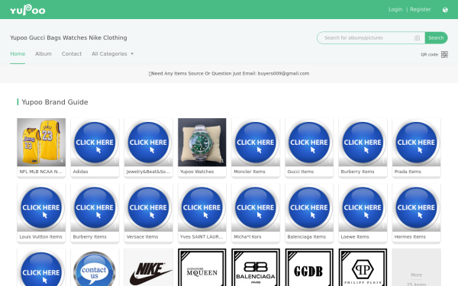
Task: Open the NFL MLB NCAA jersey album
Action: pos(41,143)
